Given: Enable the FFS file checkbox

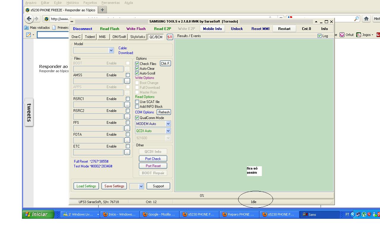Looking at the screenshot, I should pos(128,123).
